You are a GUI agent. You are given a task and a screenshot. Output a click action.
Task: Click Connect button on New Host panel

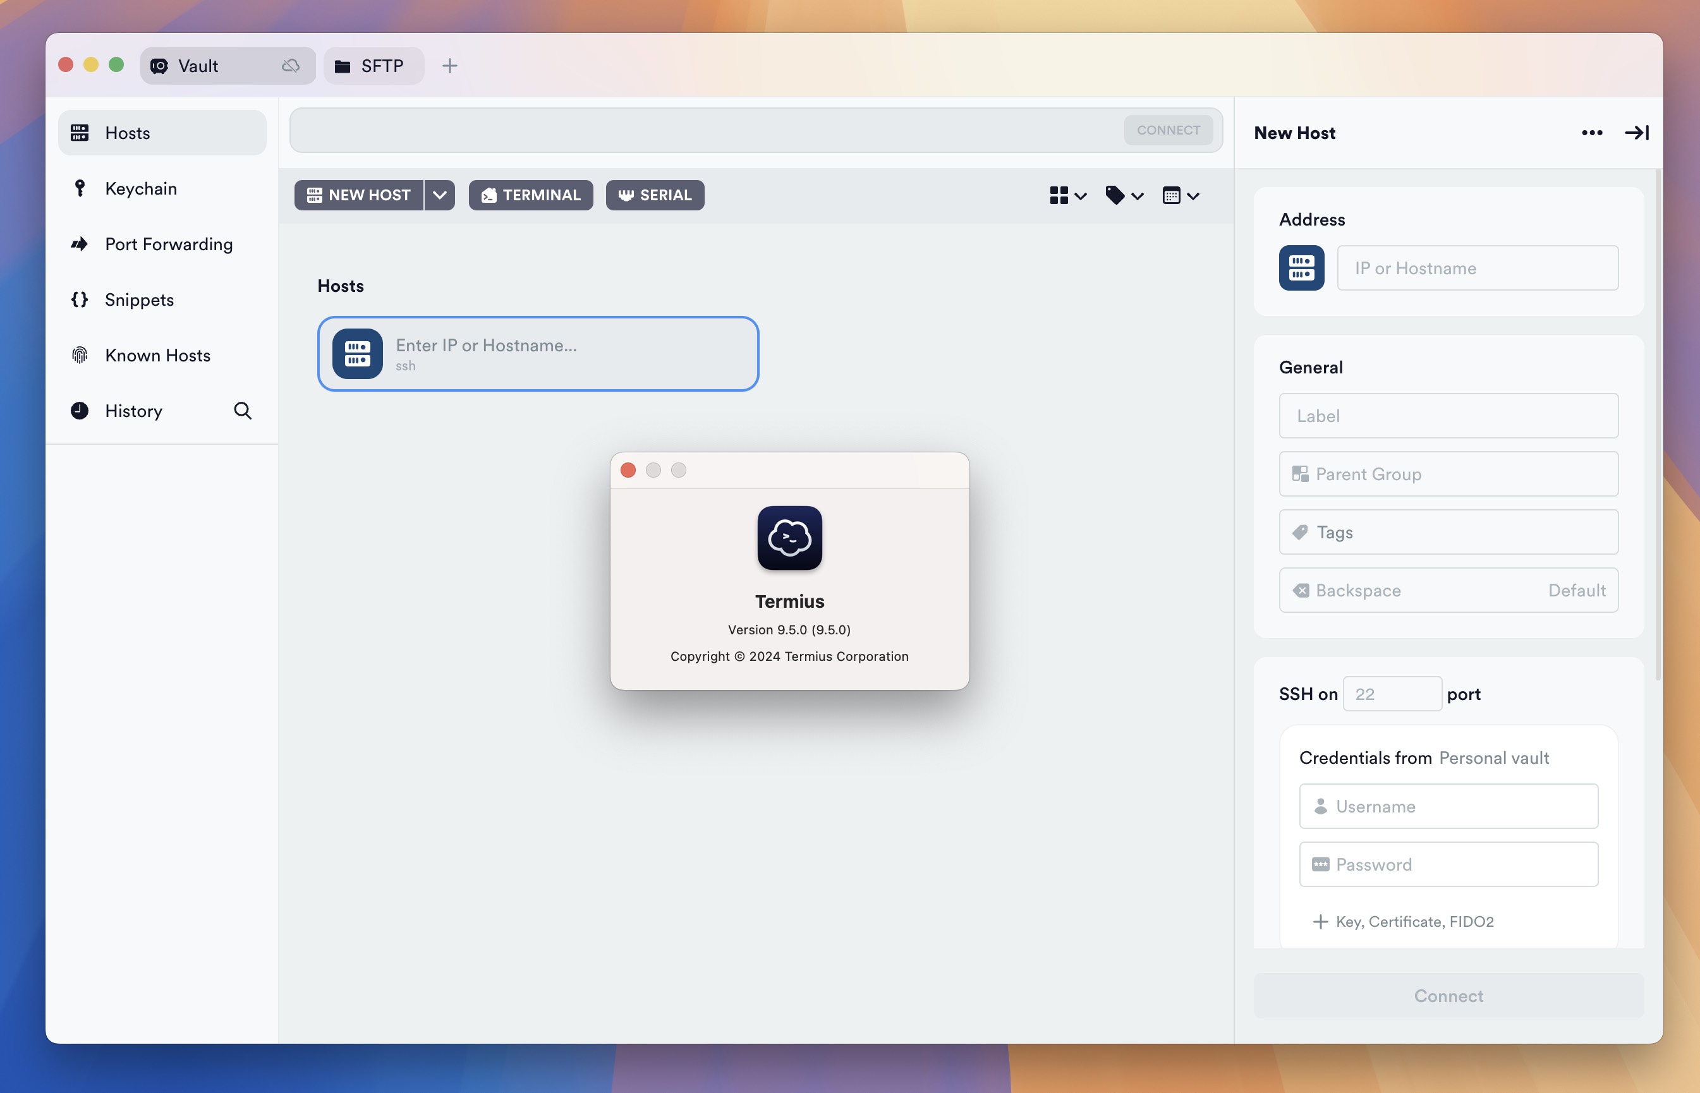1448,994
